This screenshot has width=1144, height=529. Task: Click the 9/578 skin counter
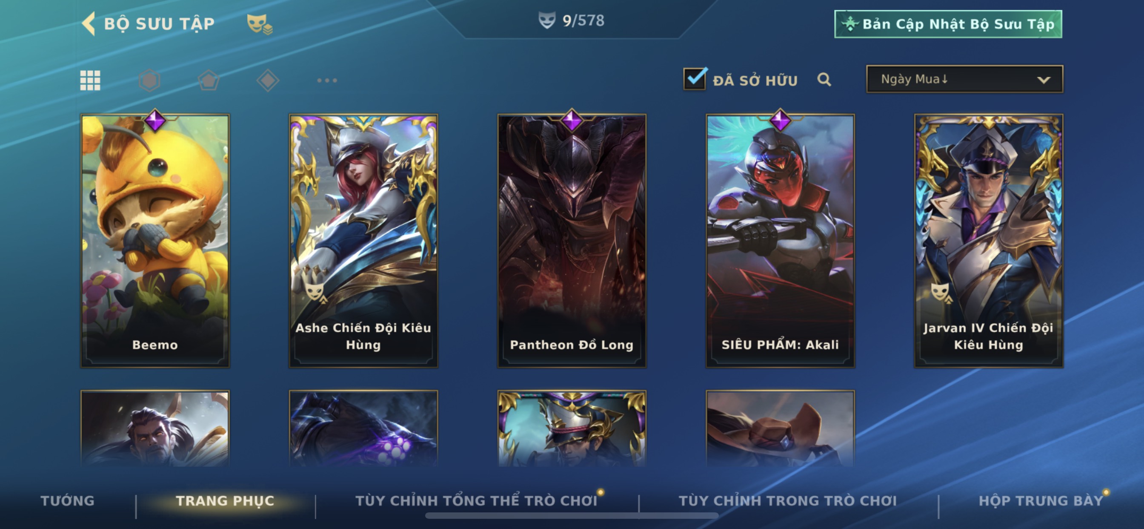571,20
